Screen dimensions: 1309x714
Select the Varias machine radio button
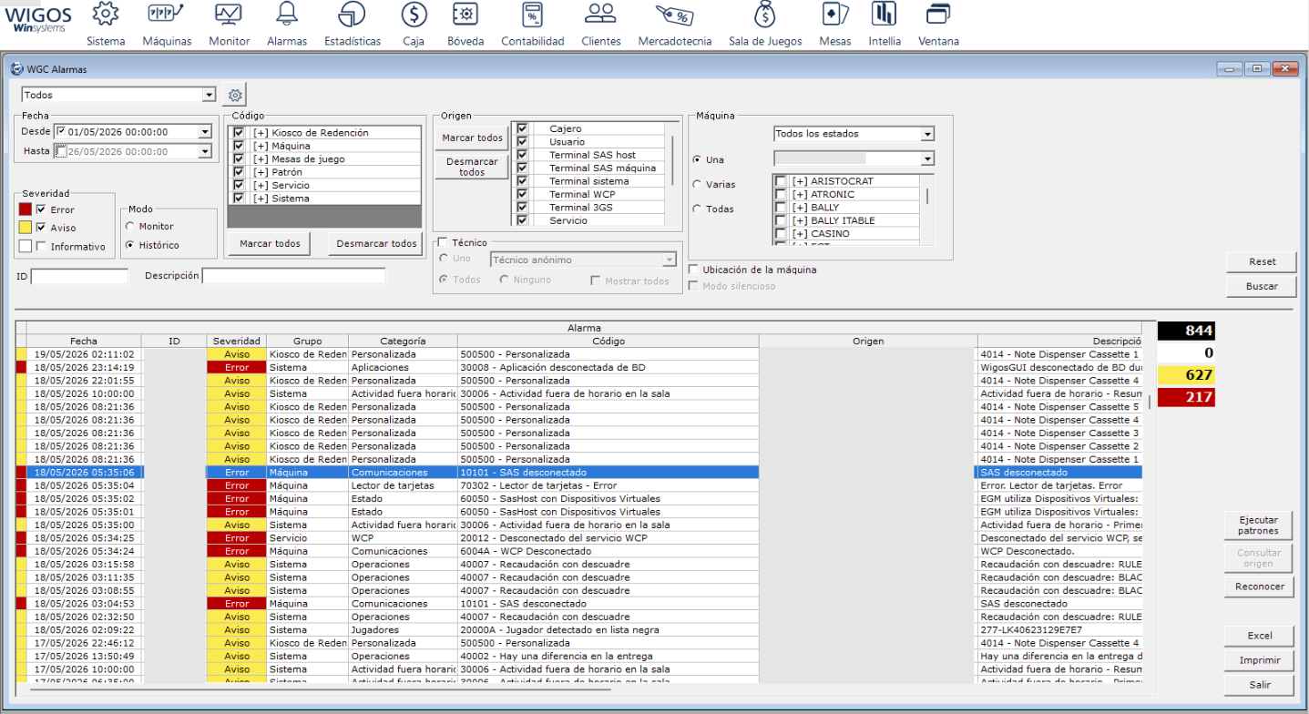[x=698, y=184]
